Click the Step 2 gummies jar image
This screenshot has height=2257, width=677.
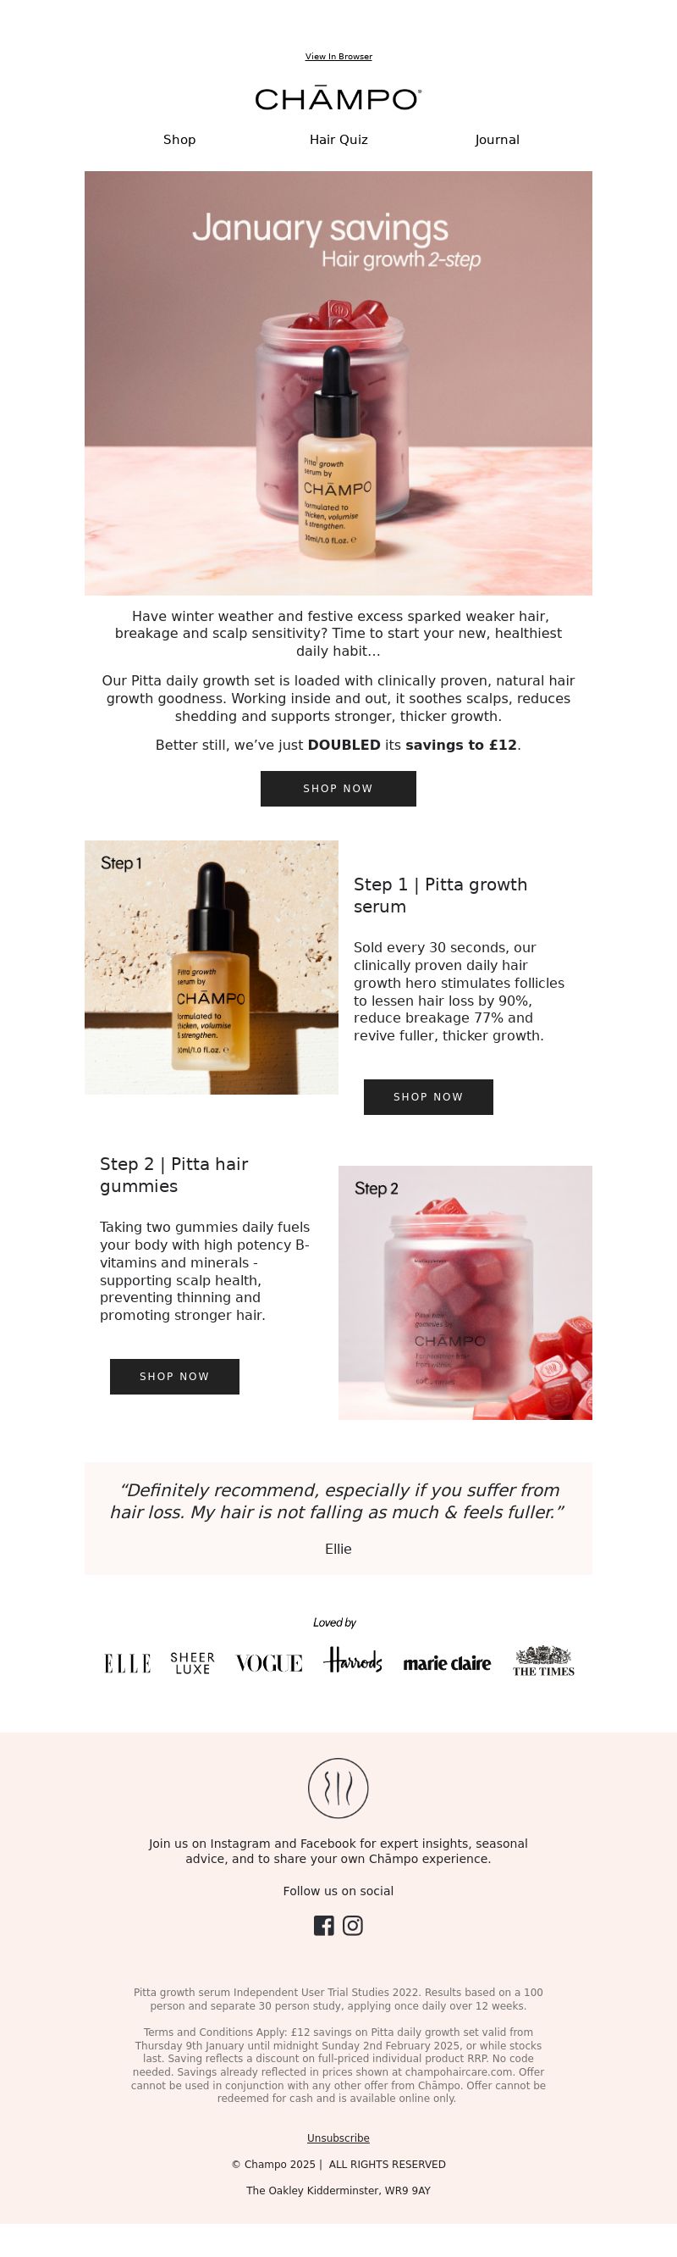click(465, 1292)
